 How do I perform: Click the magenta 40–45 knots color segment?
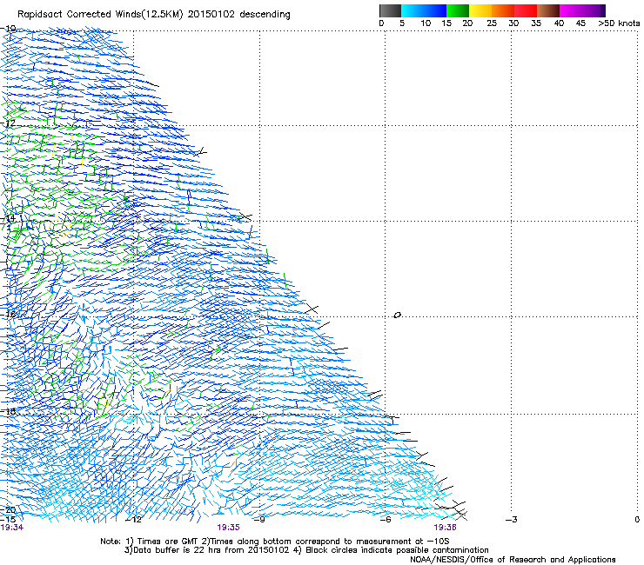[571, 10]
